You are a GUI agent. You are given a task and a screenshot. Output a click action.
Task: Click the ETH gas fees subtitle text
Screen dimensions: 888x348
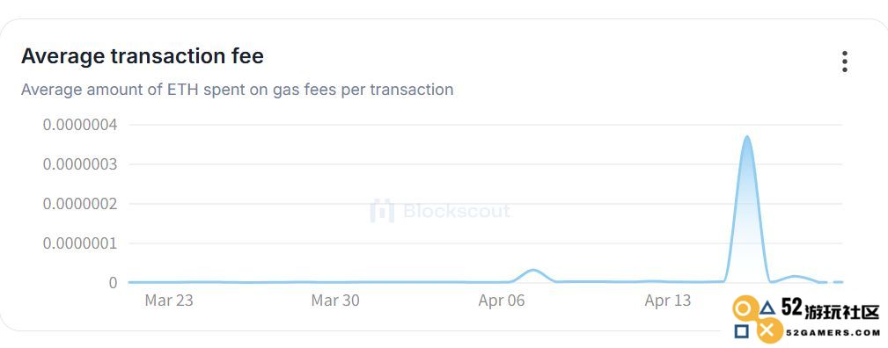[238, 90]
